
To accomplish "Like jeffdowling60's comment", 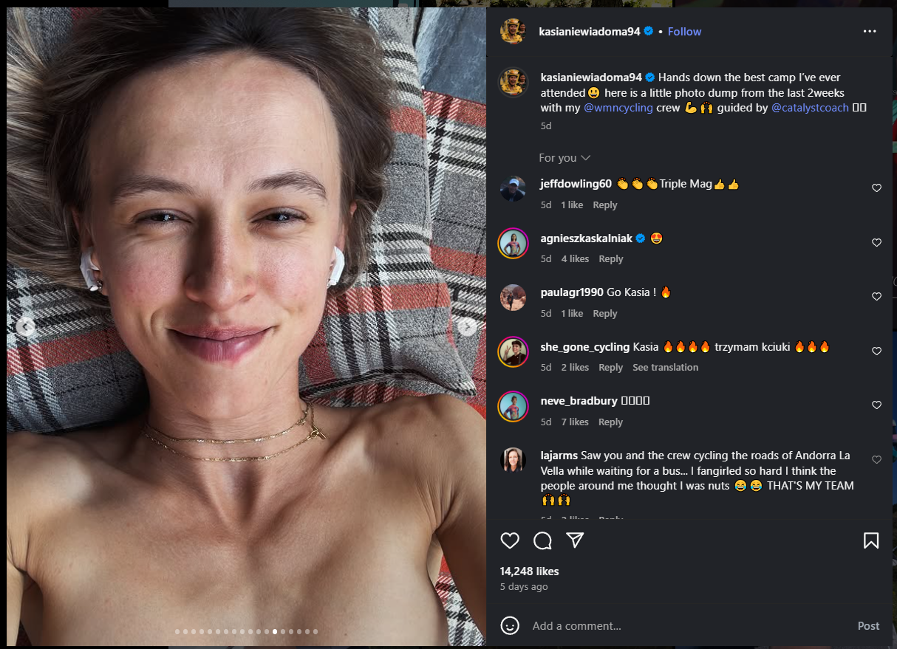I will coord(877,188).
